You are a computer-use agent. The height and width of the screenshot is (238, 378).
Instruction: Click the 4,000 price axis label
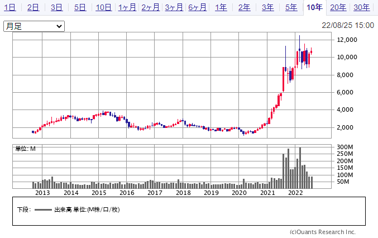pyautogui.click(x=345, y=110)
